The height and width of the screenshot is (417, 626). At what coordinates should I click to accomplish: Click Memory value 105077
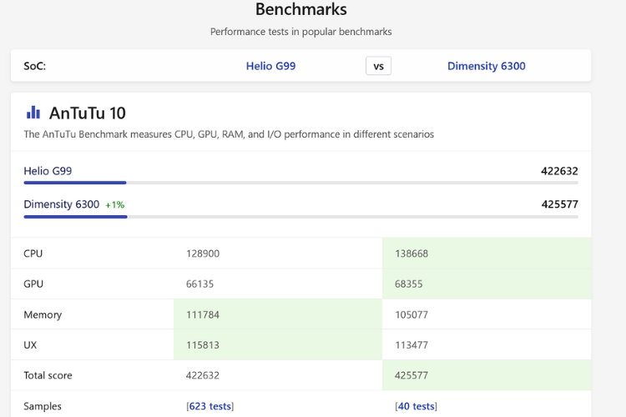pyautogui.click(x=411, y=315)
